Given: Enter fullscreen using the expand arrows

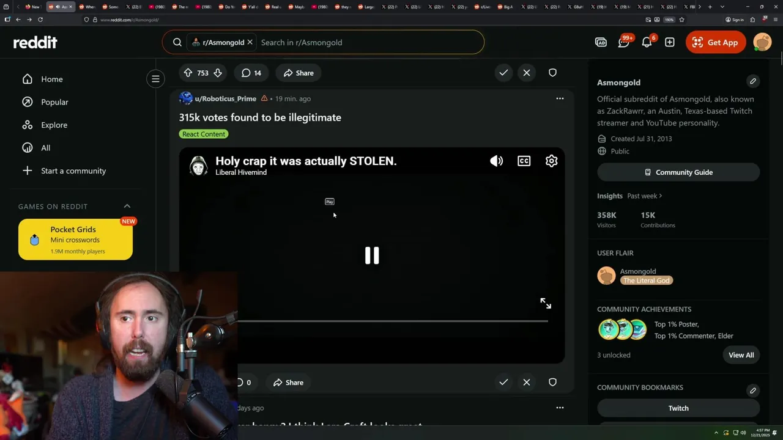Looking at the screenshot, I should 546,303.
